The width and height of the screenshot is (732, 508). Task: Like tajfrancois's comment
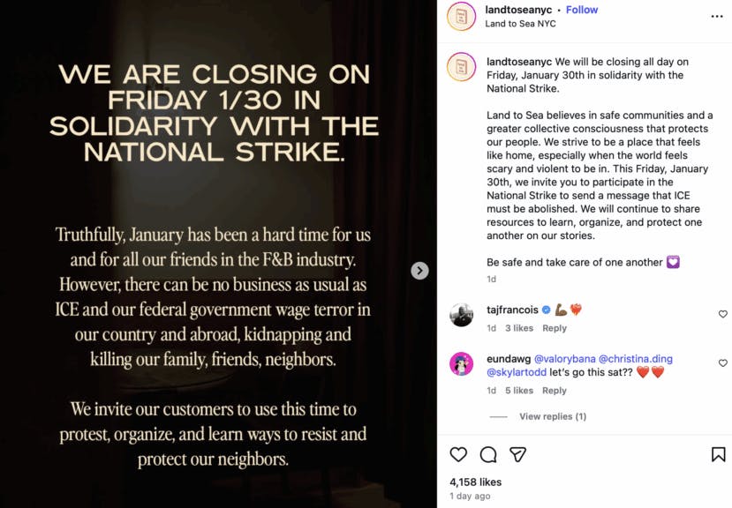(x=723, y=314)
